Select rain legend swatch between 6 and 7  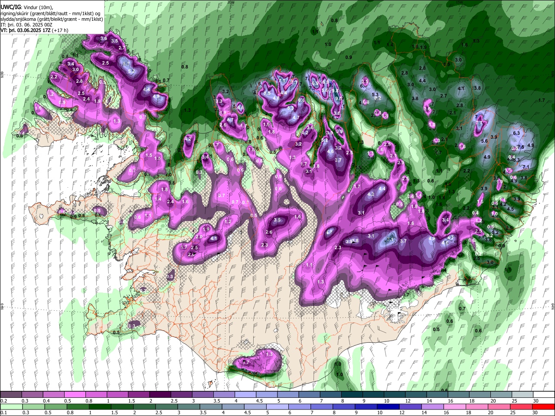[300, 407]
